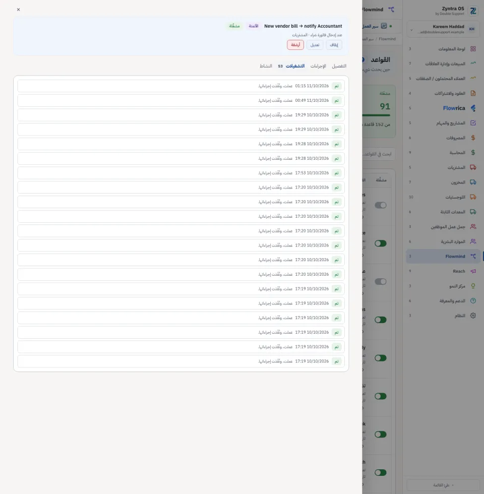
Task: Open النظام settings gear icon
Action: pyautogui.click(x=473, y=316)
